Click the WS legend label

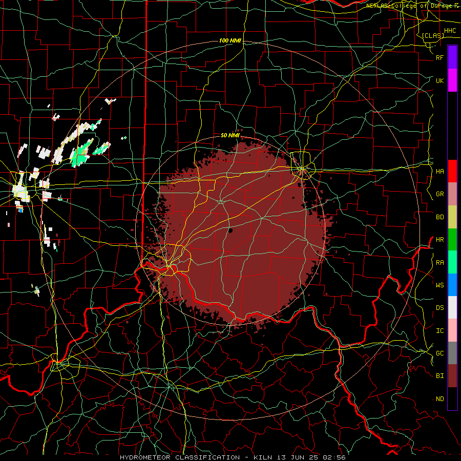pyautogui.click(x=439, y=285)
